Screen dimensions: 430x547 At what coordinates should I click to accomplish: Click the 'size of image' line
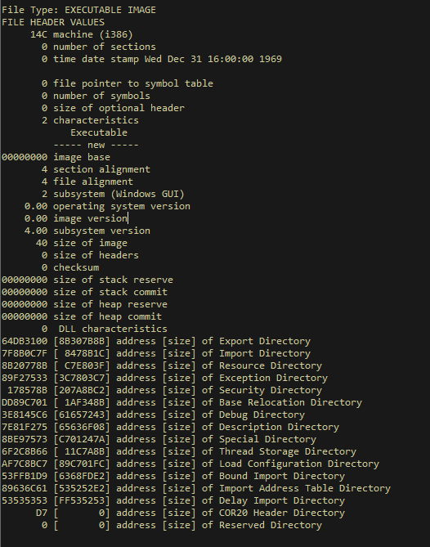point(82,243)
